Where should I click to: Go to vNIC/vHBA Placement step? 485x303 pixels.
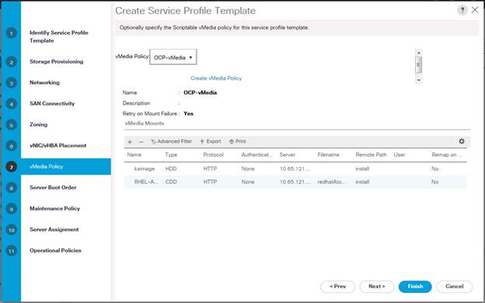point(58,145)
